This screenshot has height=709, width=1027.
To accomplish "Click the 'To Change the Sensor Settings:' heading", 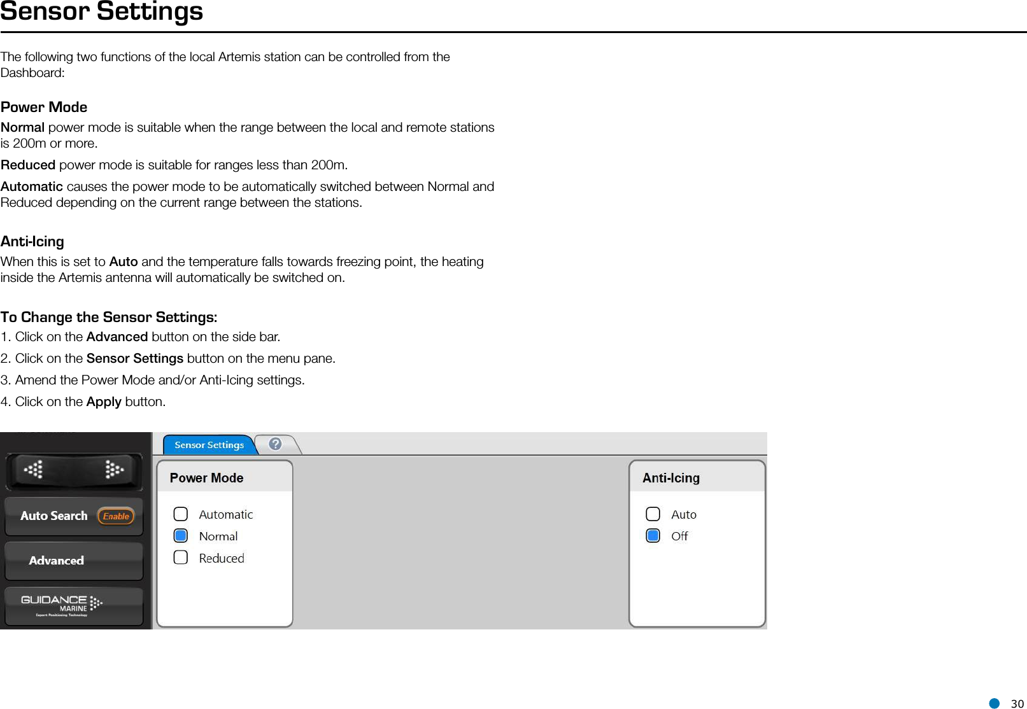I will coord(109,317).
